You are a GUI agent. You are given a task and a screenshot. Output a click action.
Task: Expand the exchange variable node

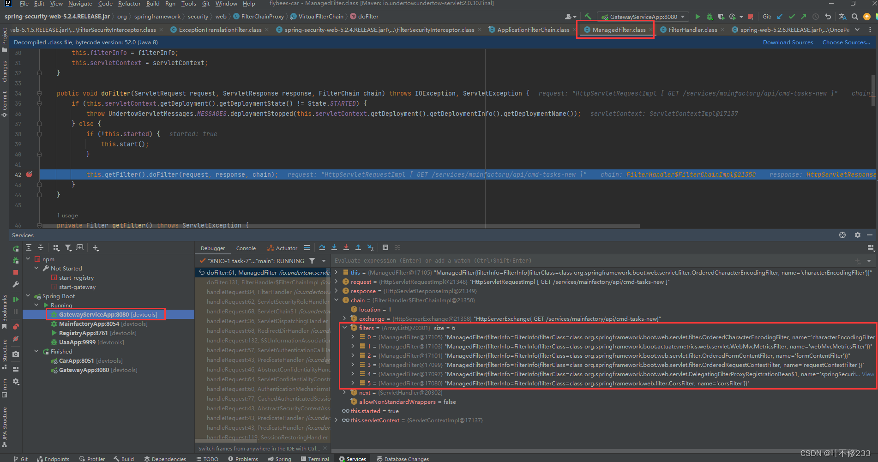click(344, 318)
